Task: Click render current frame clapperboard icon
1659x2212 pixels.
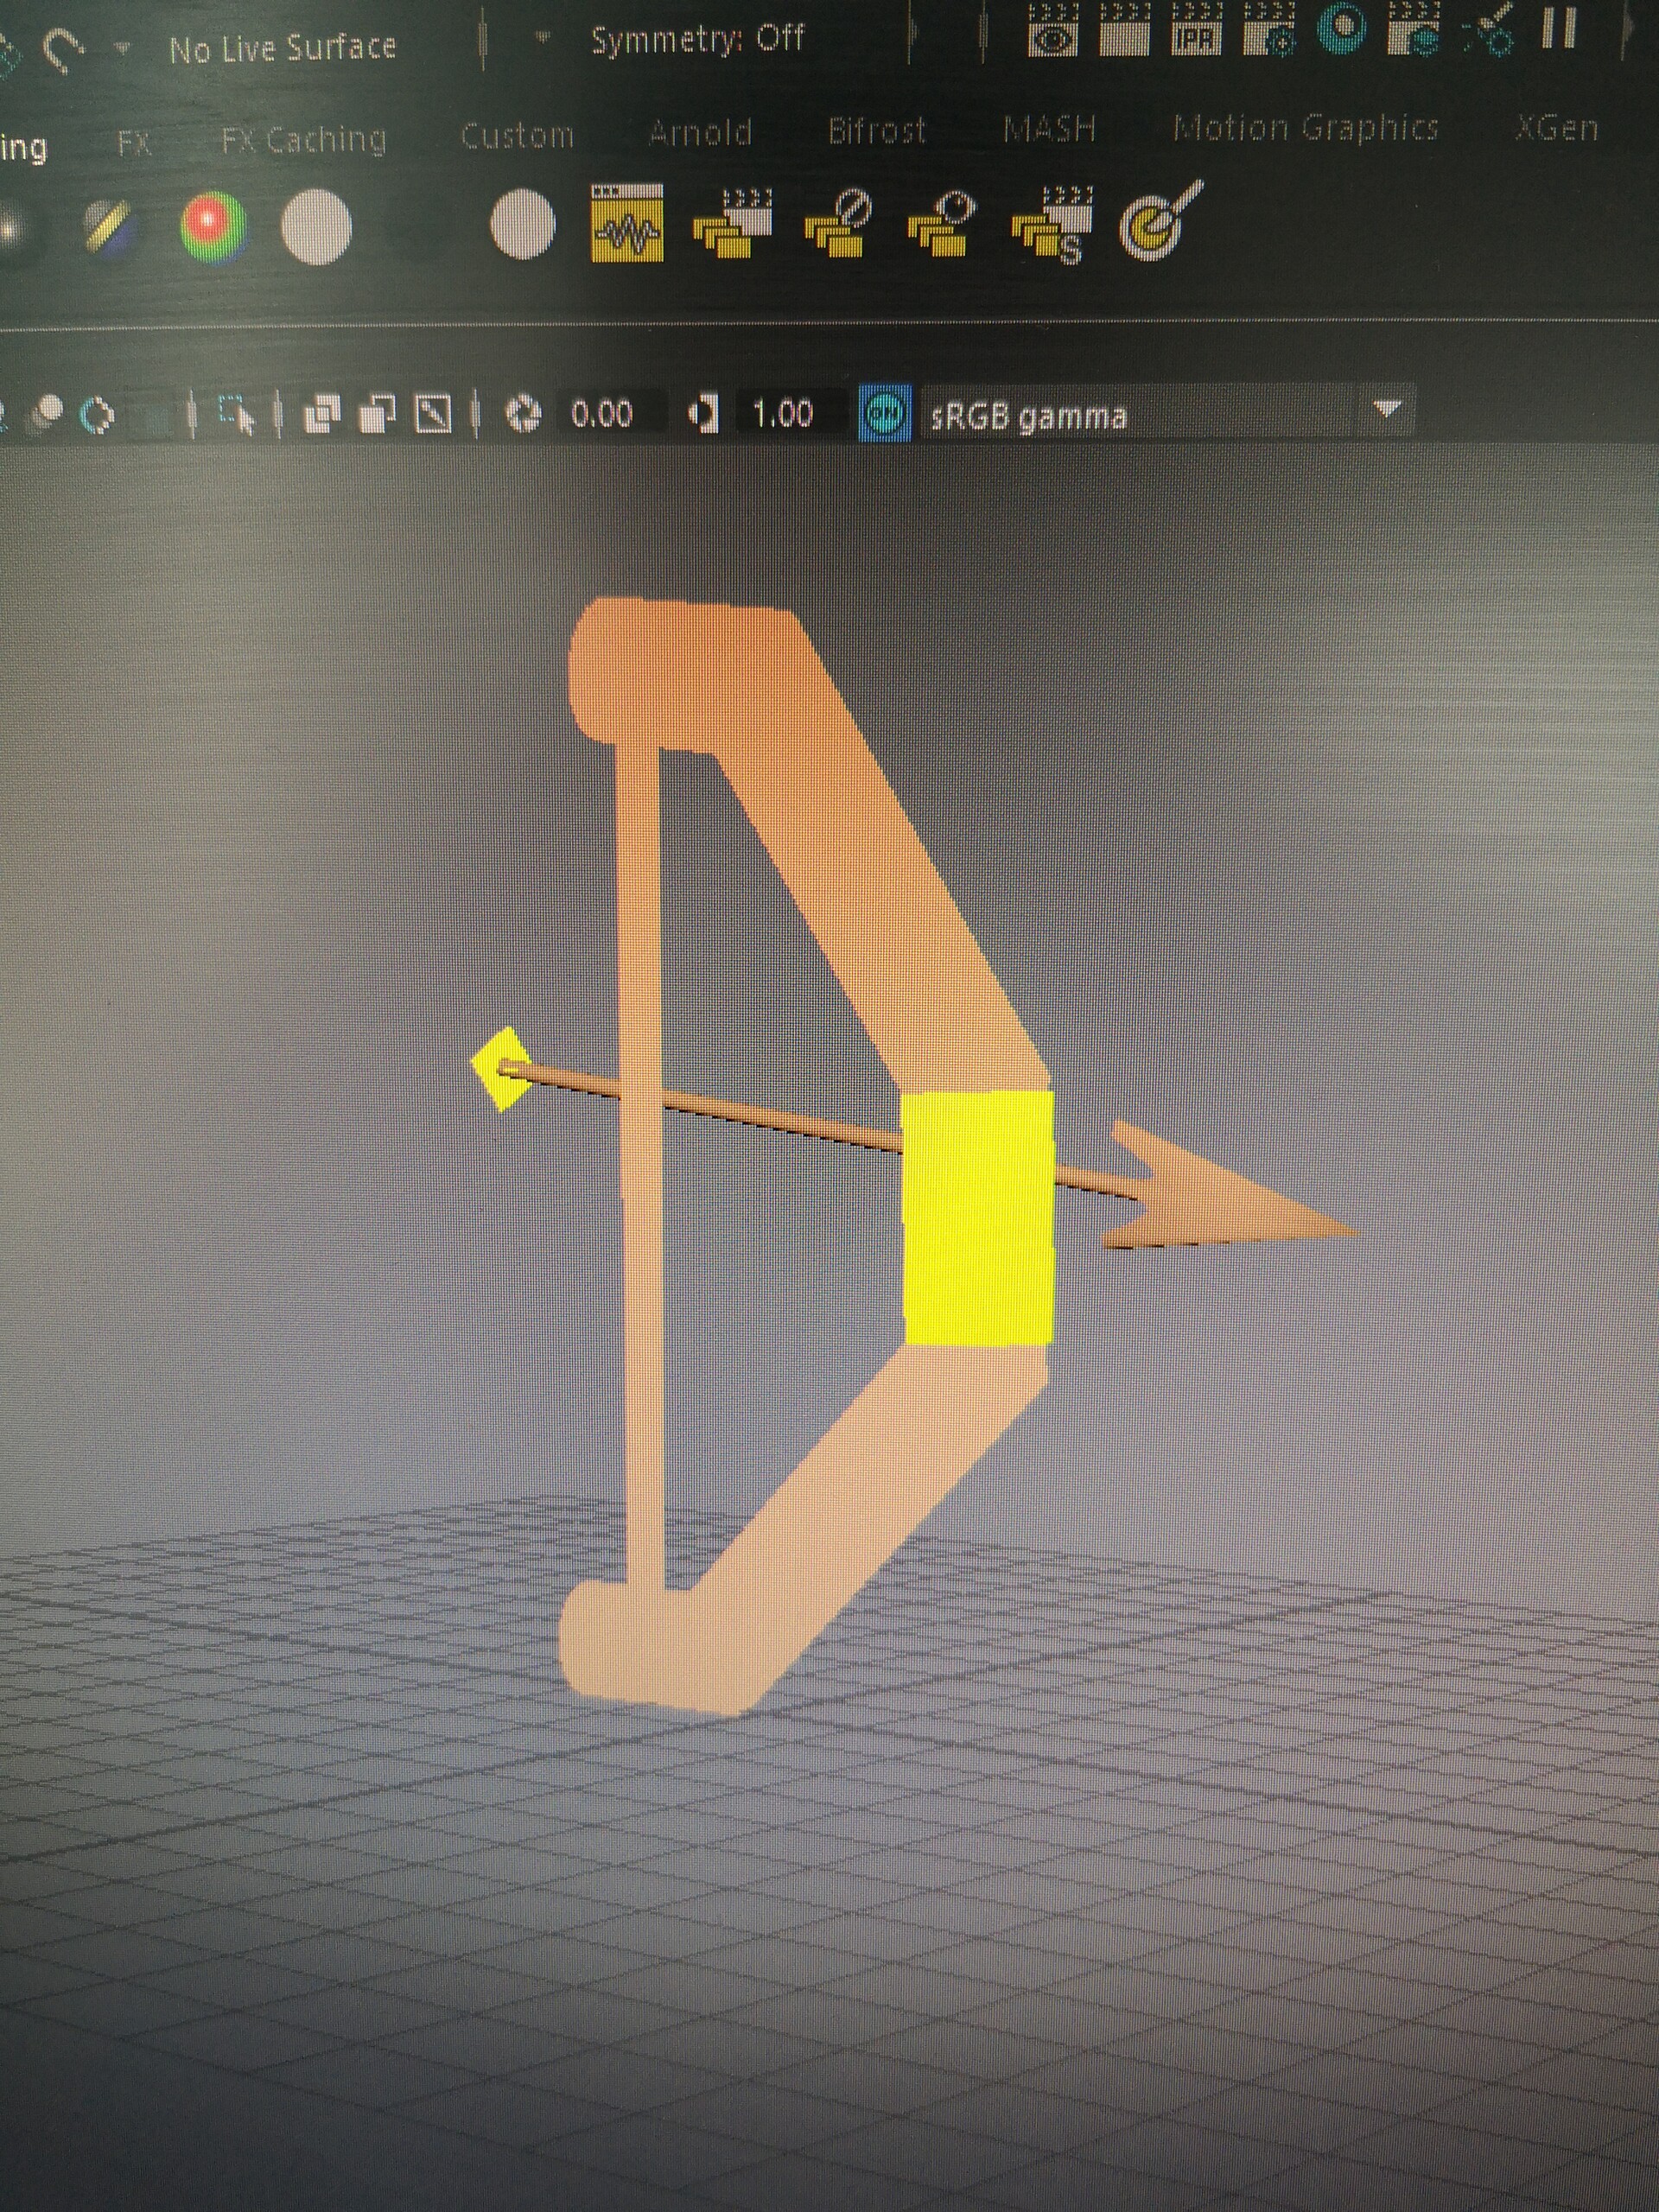Action: pos(1124,30)
